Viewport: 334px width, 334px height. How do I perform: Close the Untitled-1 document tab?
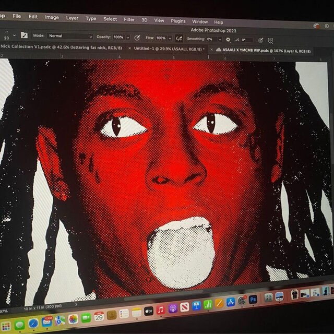(x=129, y=49)
